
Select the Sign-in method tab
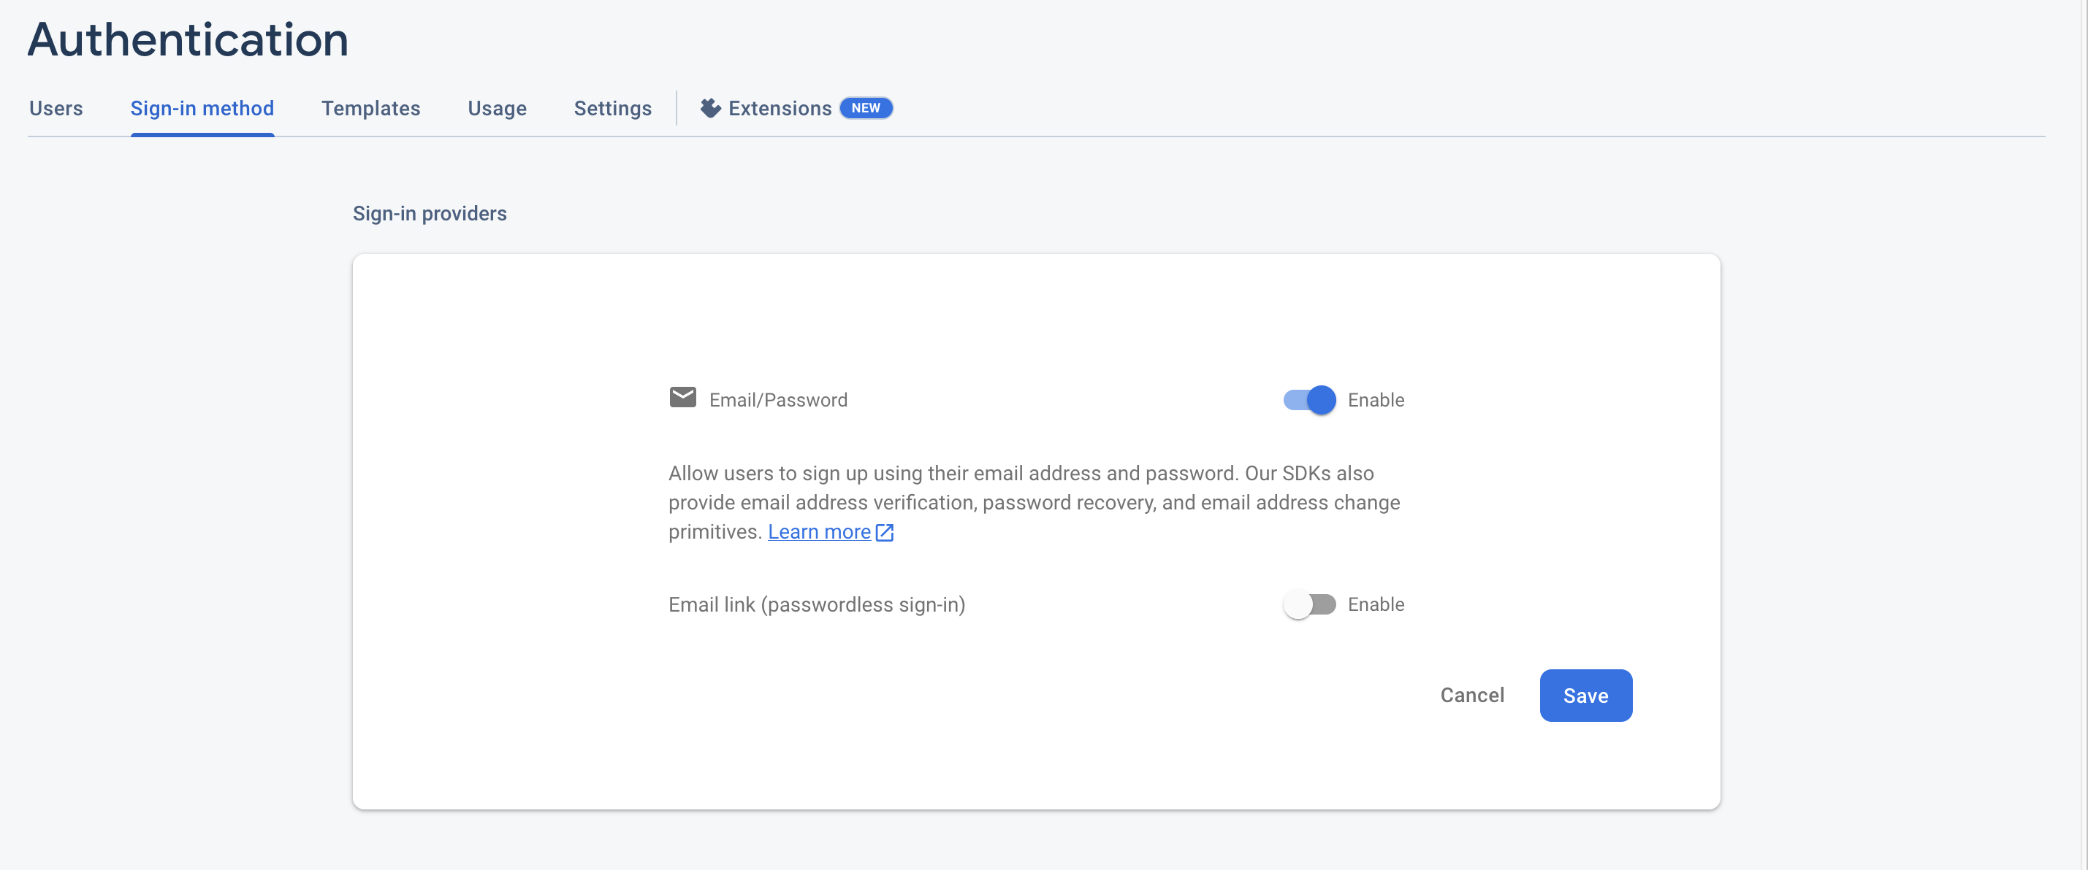[x=202, y=109]
